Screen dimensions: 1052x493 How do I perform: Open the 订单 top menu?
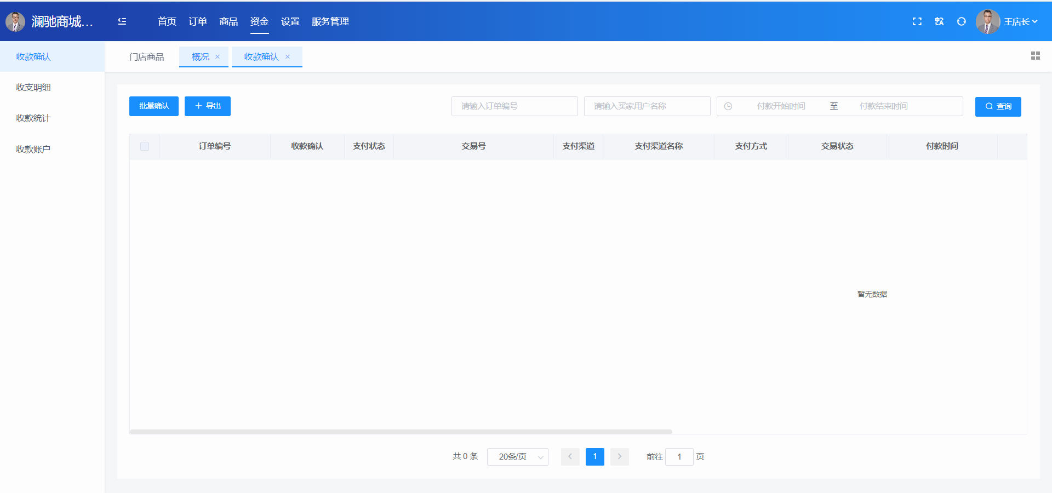pyautogui.click(x=197, y=21)
